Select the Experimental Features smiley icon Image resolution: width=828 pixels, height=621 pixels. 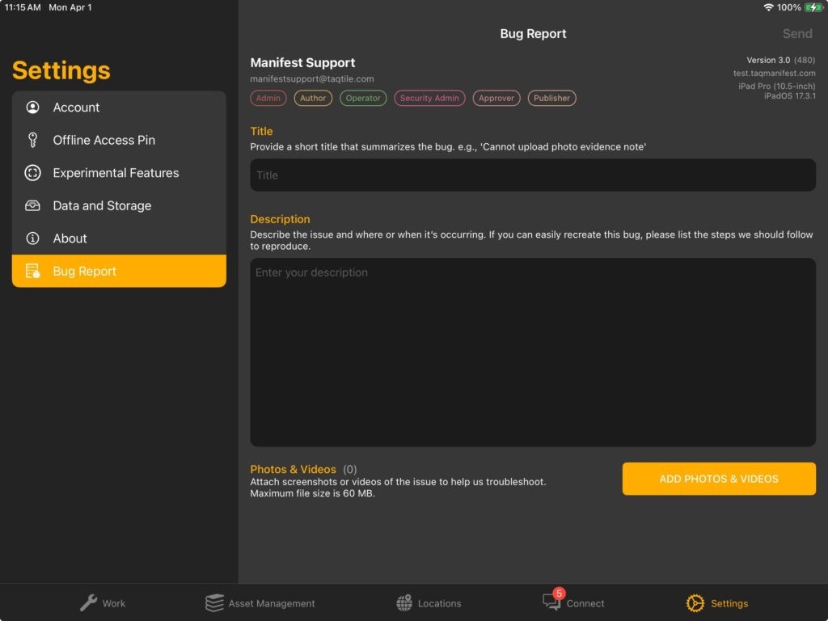pyautogui.click(x=32, y=172)
